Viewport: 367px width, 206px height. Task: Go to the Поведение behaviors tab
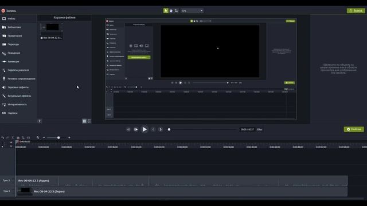coord(18,53)
